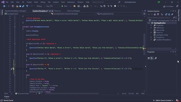Click the CP account badge
This screenshot has width=181, height=102.
(159, 2)
